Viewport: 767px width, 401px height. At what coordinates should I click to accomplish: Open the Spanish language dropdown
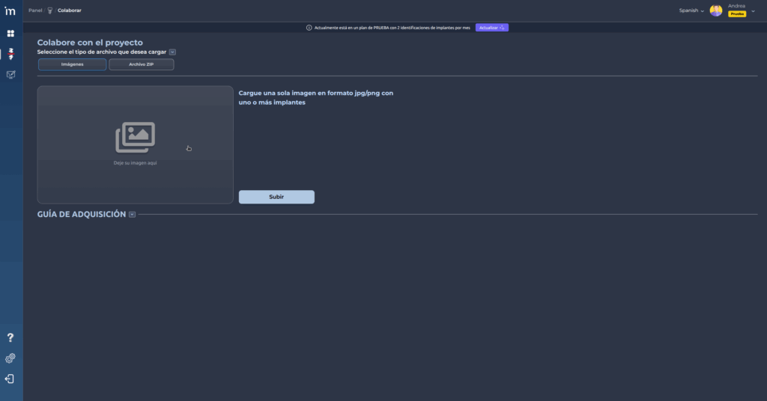click(x=691, y=10)
